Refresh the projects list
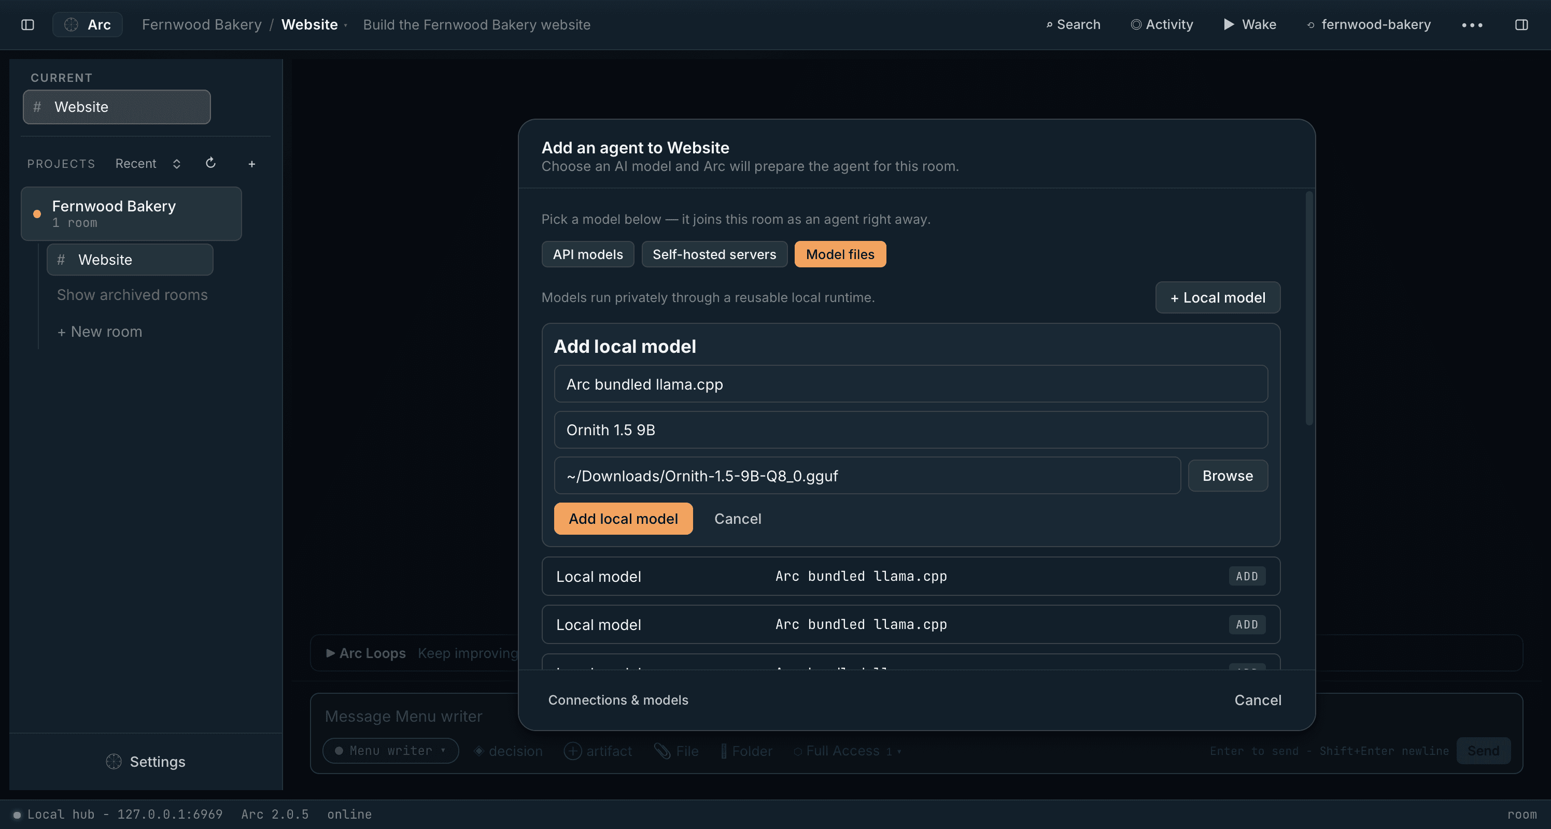Image resolution: width=1551 pixels, height=829 pixels. pyautogui.click(x=211, y=163)
